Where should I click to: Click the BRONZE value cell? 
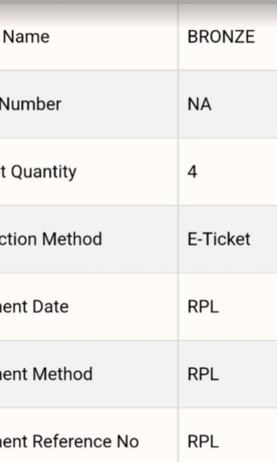(221, 37)
